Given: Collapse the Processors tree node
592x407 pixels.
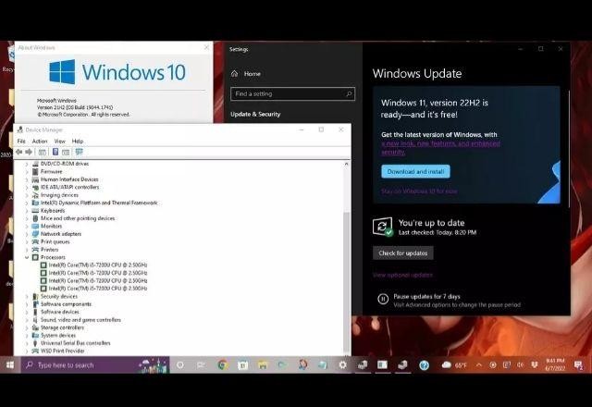Looking at the screenshot, I should 27,257.
